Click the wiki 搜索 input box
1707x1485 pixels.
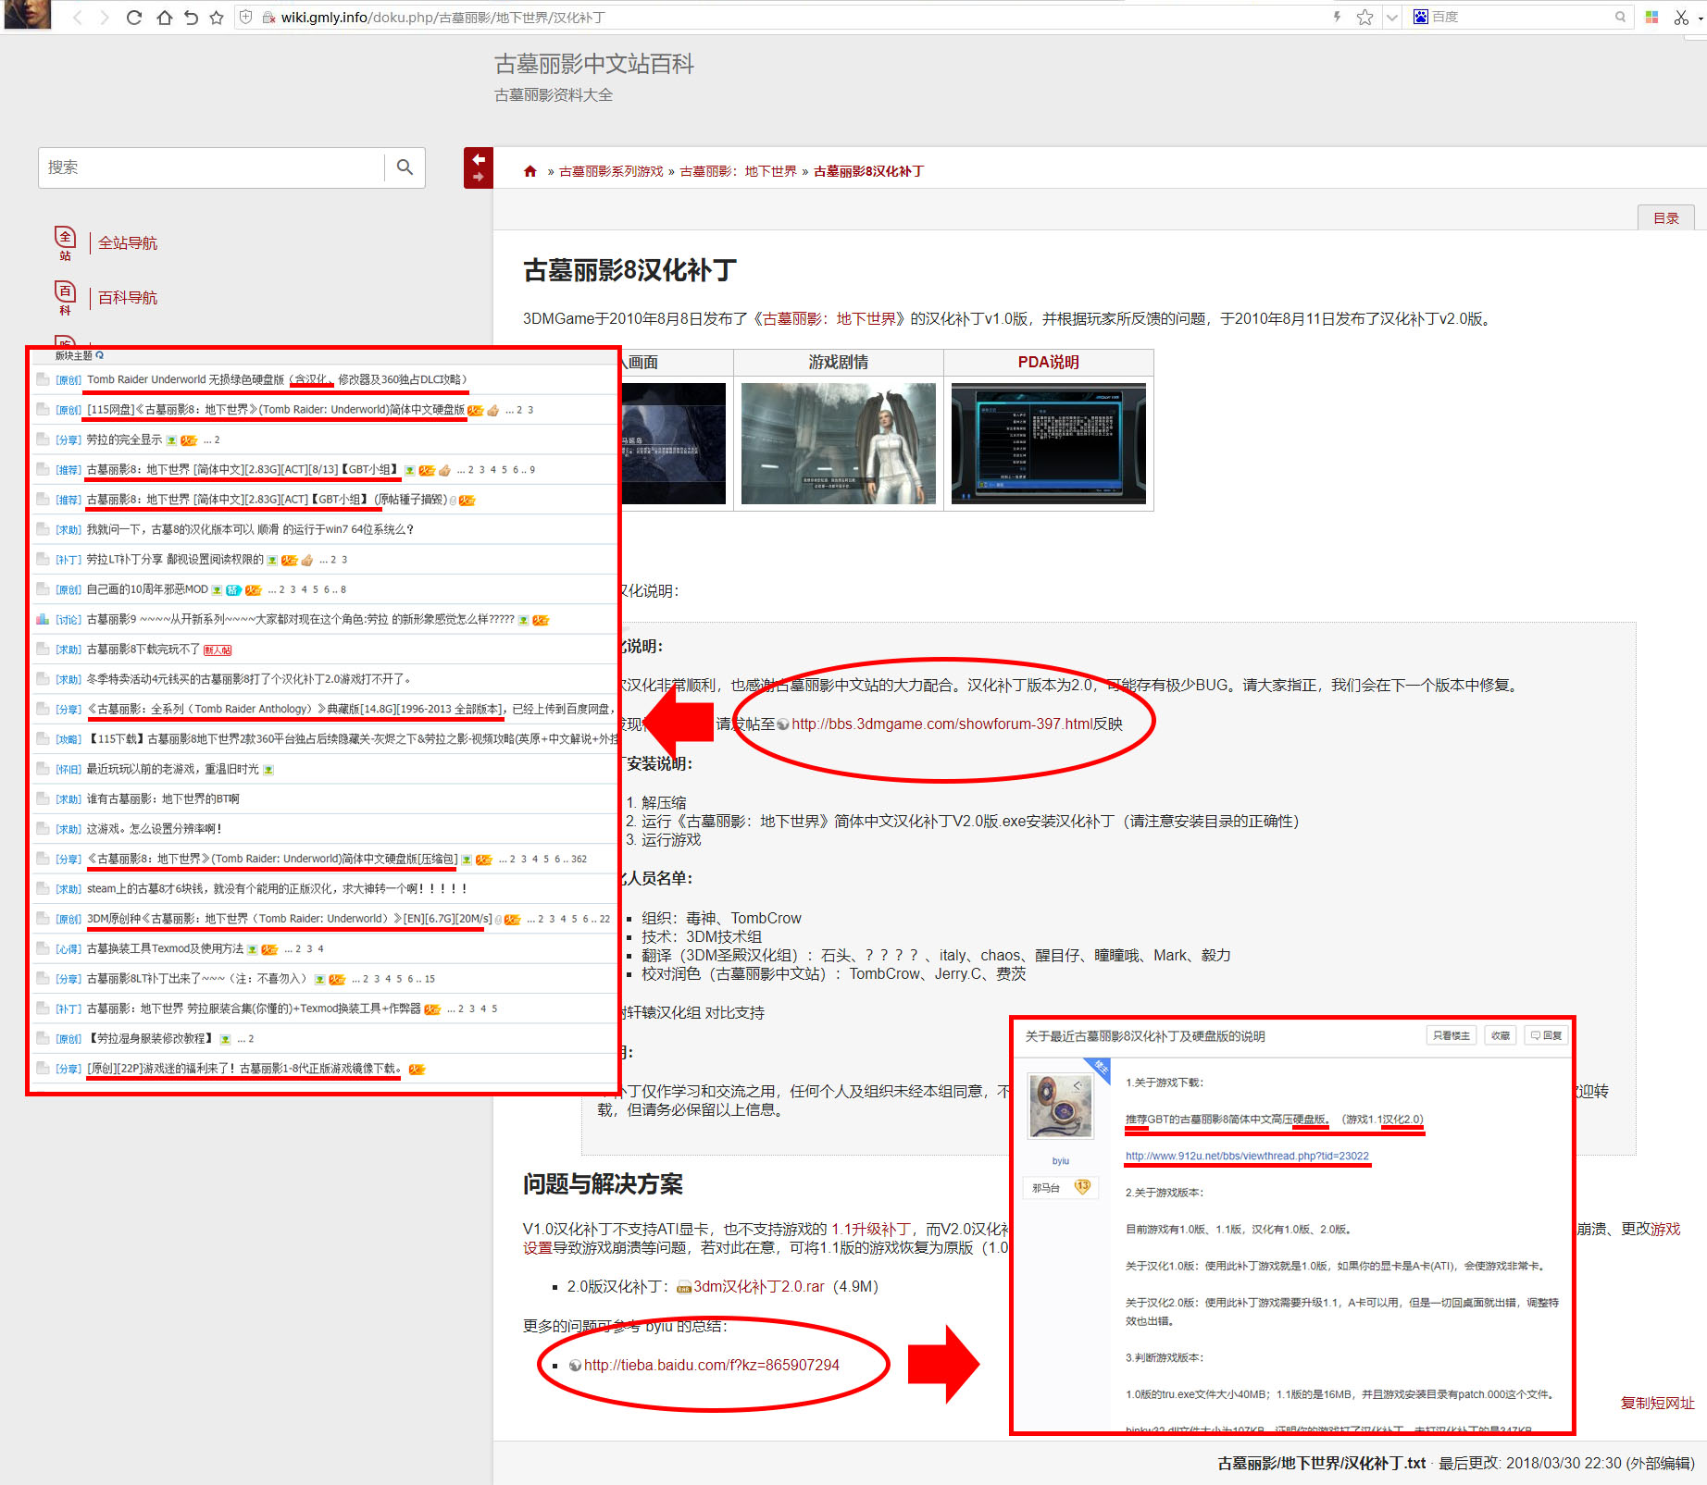point(211,167)
